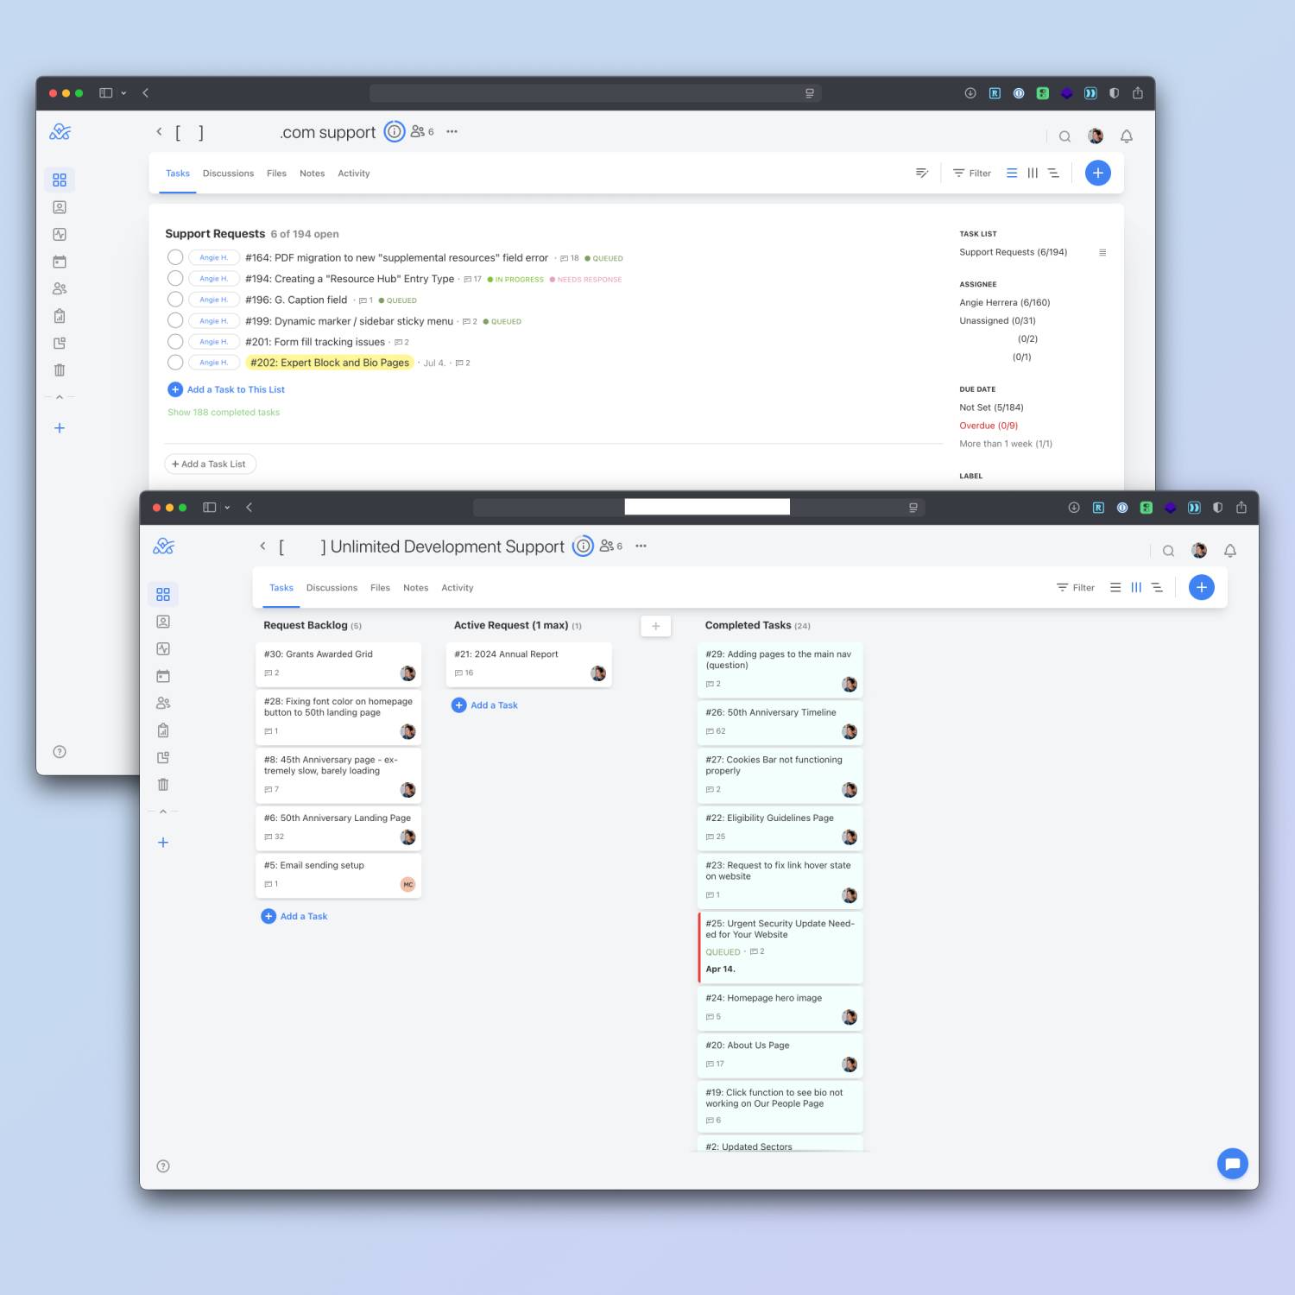The height and width of the screenshot is (1295, 1295).
Task: Click members icon next to Unlimited Development Support title
Action: coord(607,546)
